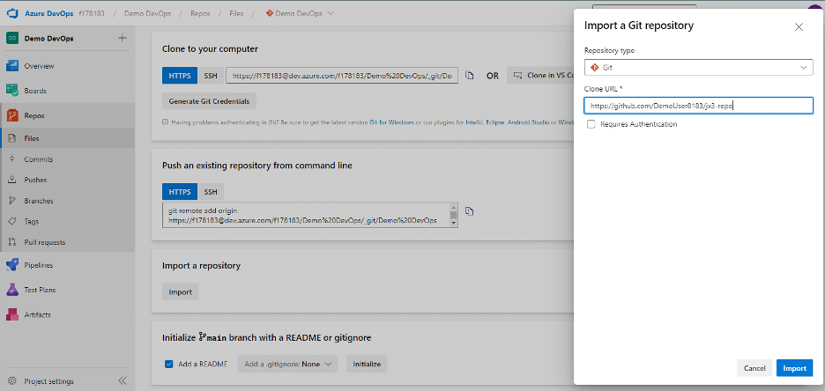Click Import button under Import a repository
The height and width of the screenshot is (391, 825).
[180, 292]
